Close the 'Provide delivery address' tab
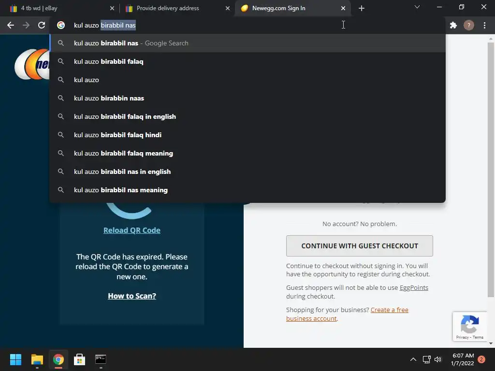 tap(228, 8)
